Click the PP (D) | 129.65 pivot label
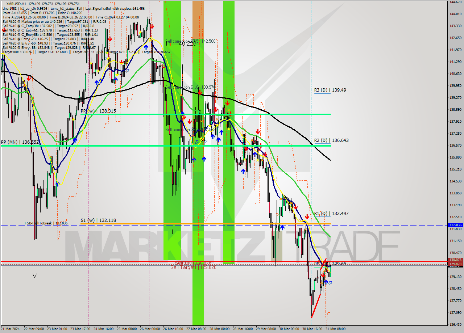 pyautogui.click(x=330, y=264)
